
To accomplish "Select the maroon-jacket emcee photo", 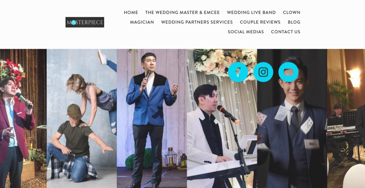I will coord(23,118).
